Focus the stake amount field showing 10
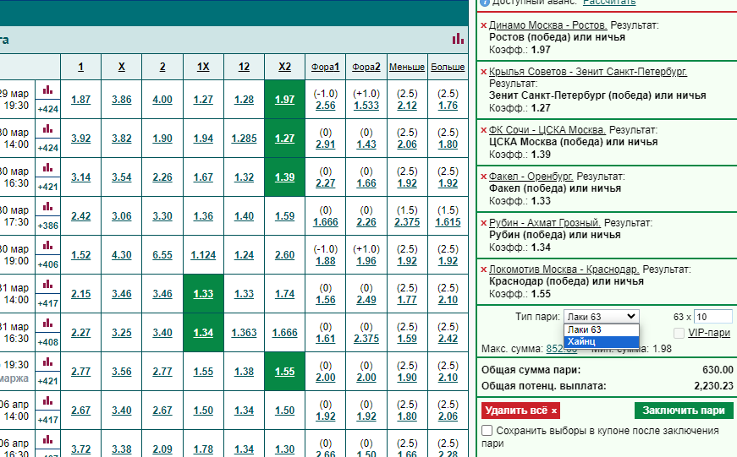737x457 pixels. click(713, 317)
